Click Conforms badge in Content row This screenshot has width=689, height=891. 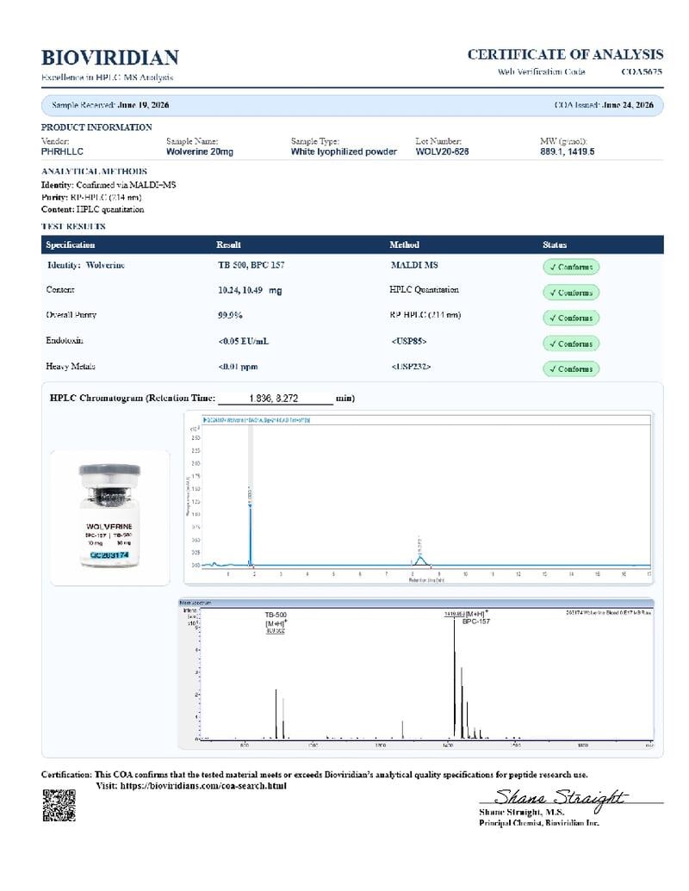coord(571,293)
